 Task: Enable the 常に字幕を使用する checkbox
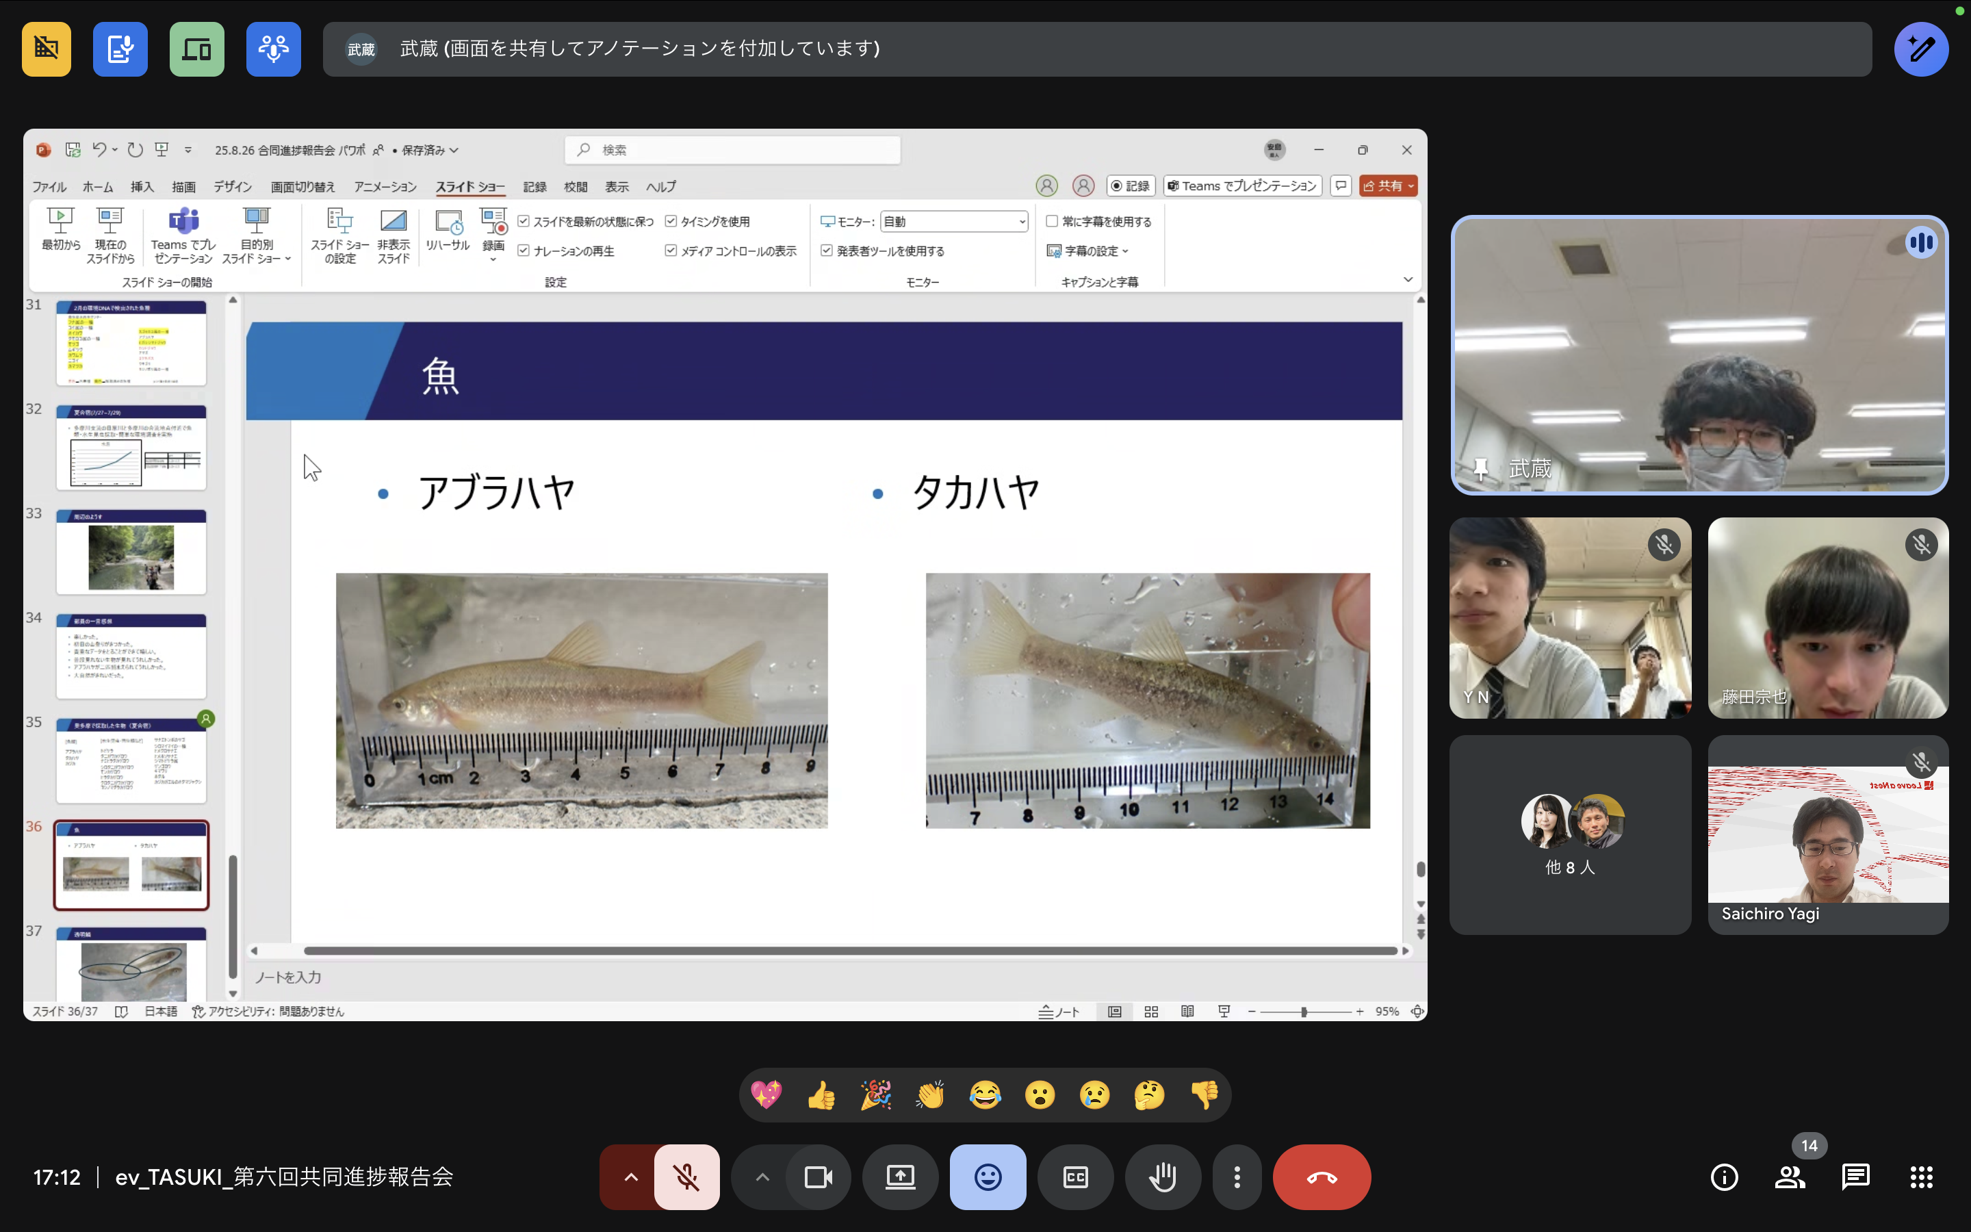coord(1051,222)
